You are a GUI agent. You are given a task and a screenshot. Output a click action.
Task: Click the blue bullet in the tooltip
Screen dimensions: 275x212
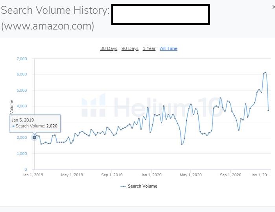(x=13, y=126)
